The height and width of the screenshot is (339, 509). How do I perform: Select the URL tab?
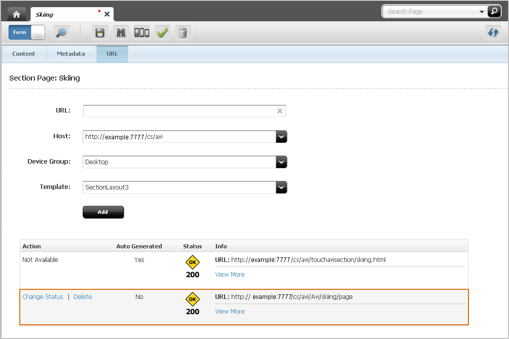point(112,54)
